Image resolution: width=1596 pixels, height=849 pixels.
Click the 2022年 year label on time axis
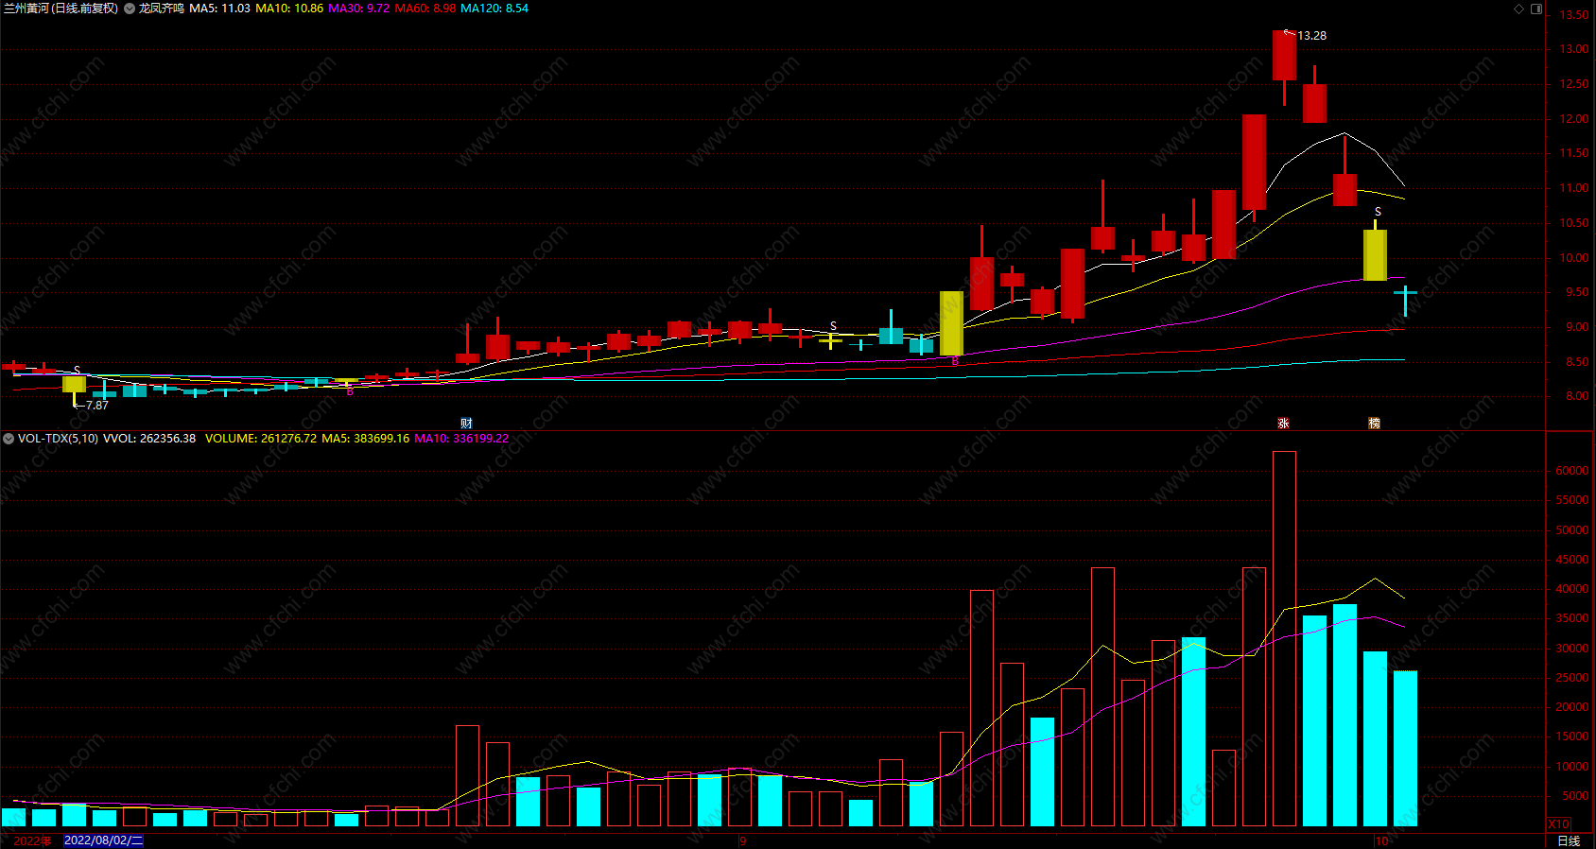[x=32, y=840]
